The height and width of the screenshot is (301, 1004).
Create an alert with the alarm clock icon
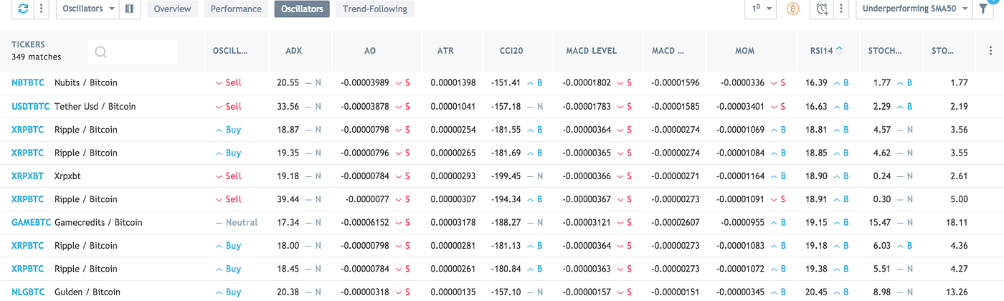tap(823, 9)
